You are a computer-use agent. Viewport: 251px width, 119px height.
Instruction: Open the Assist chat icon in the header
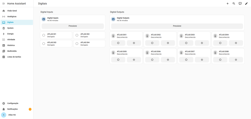(x=240, y=3)
